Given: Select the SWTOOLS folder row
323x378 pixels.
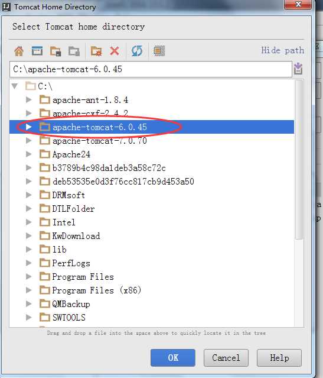Looking at the screenshot, I should pos(152,318).
